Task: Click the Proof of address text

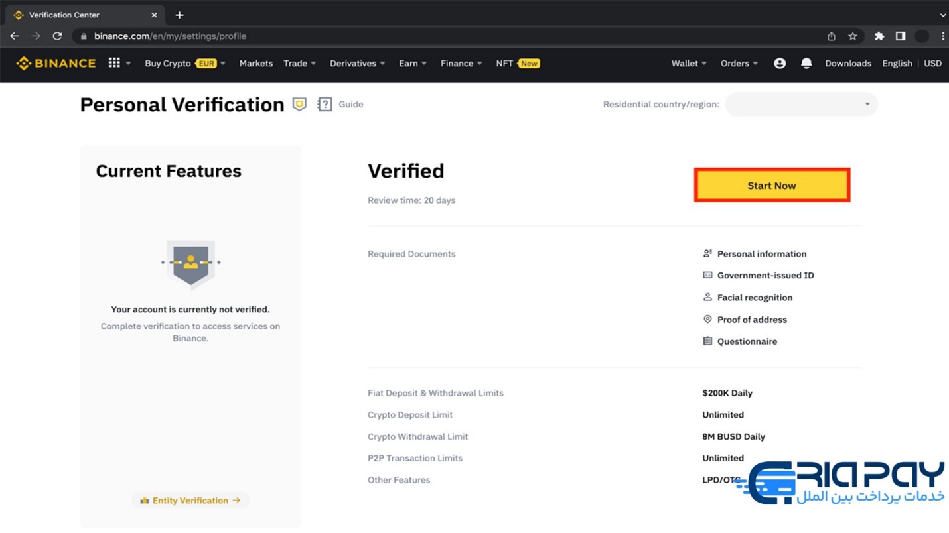Action: pyautogui.click(x=752, y=319)
